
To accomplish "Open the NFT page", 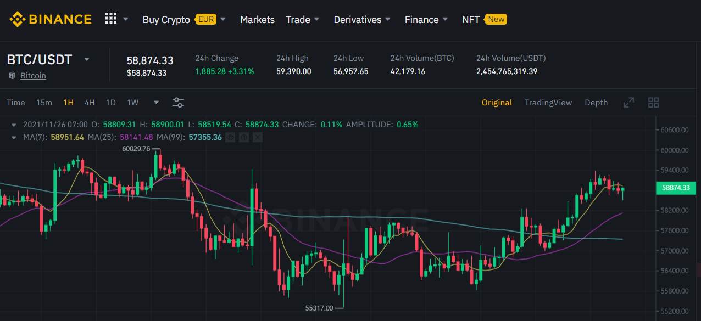I will point(471,20).
